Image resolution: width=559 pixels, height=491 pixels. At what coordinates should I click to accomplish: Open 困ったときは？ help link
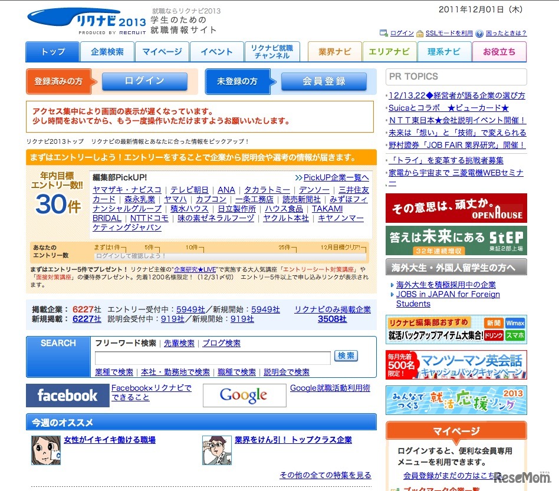[506, 33]
